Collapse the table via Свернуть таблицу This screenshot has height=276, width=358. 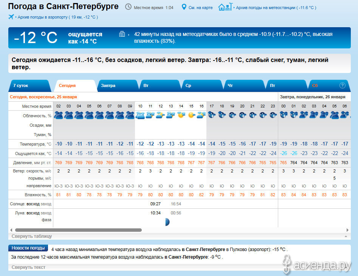tap(32, 236)
